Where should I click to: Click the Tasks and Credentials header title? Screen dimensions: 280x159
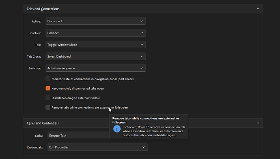pyautogui.click(x=43, y=123)
